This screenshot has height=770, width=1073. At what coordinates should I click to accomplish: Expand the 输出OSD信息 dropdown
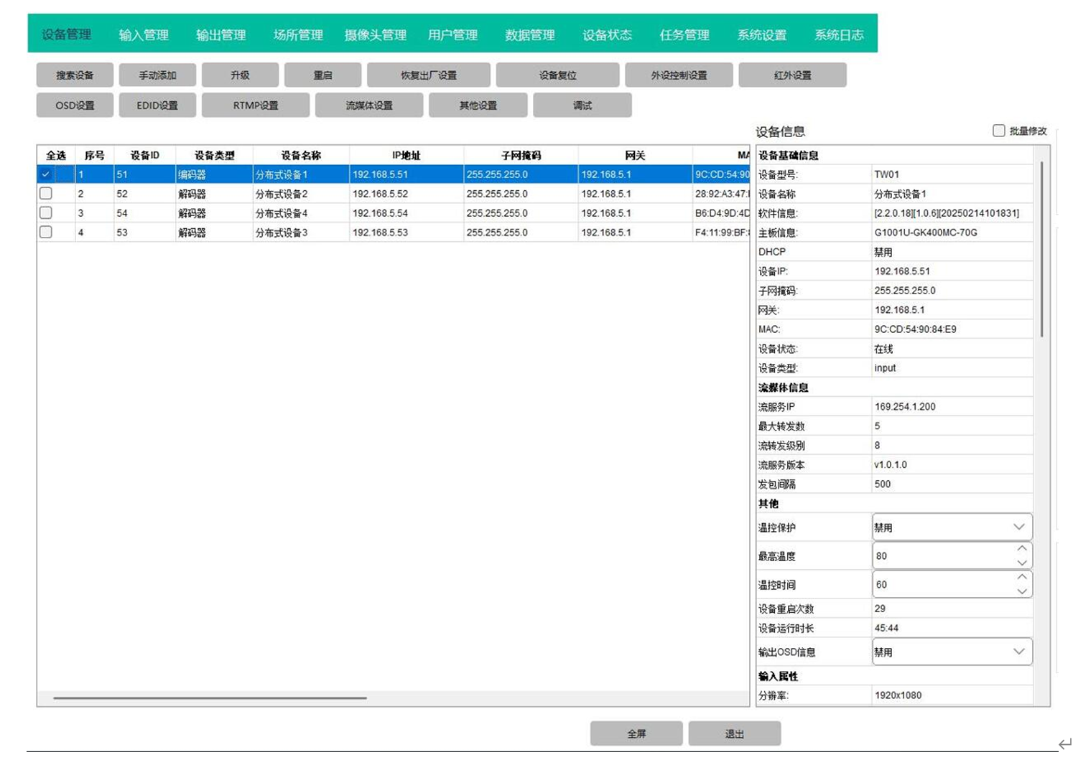pos(952,652)
